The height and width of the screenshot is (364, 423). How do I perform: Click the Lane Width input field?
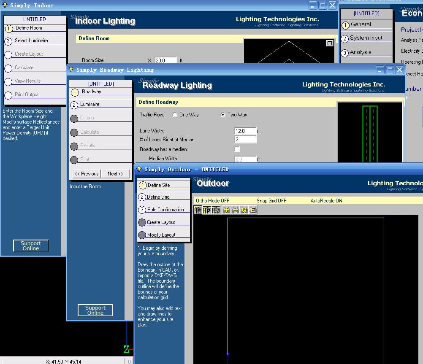[245, 131]
